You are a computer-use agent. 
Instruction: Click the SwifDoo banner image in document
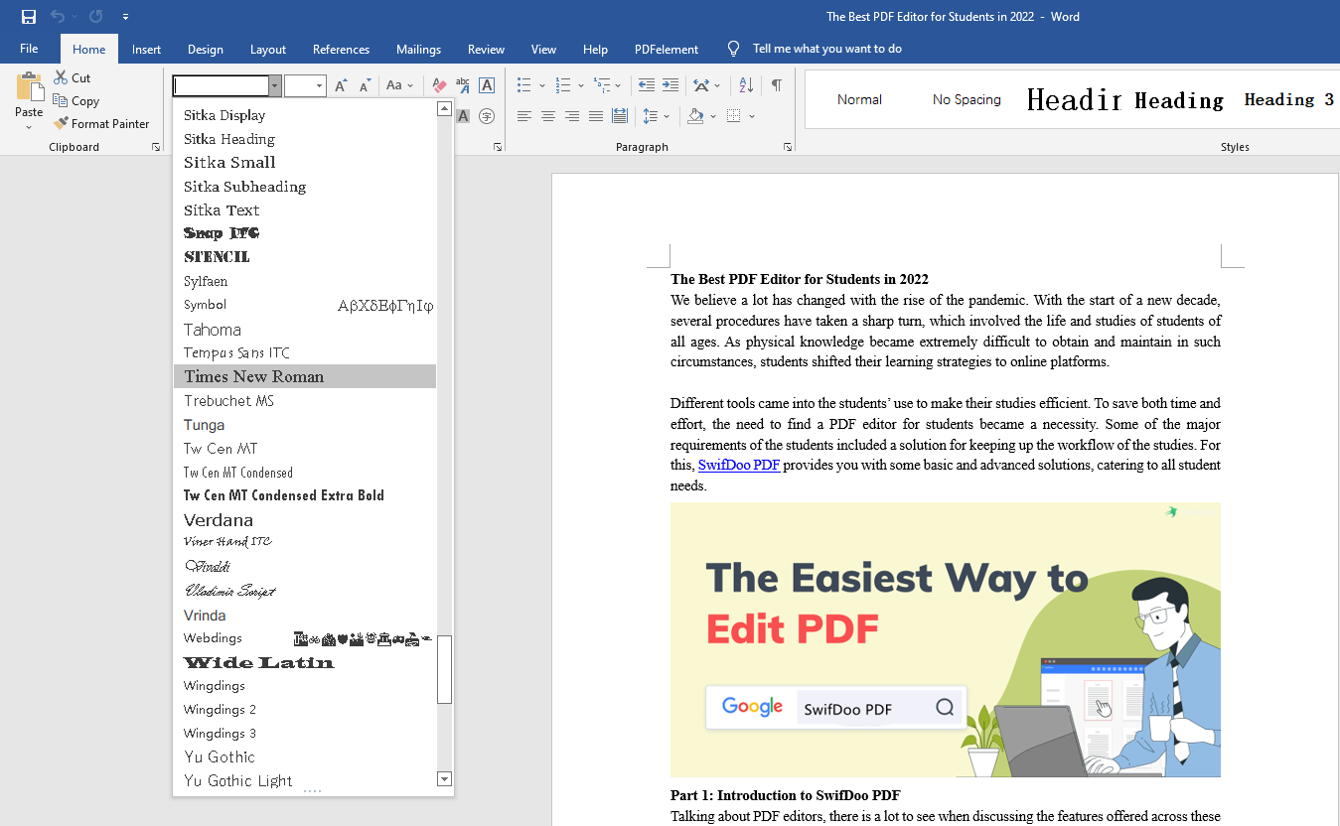(x=945, y=639)
